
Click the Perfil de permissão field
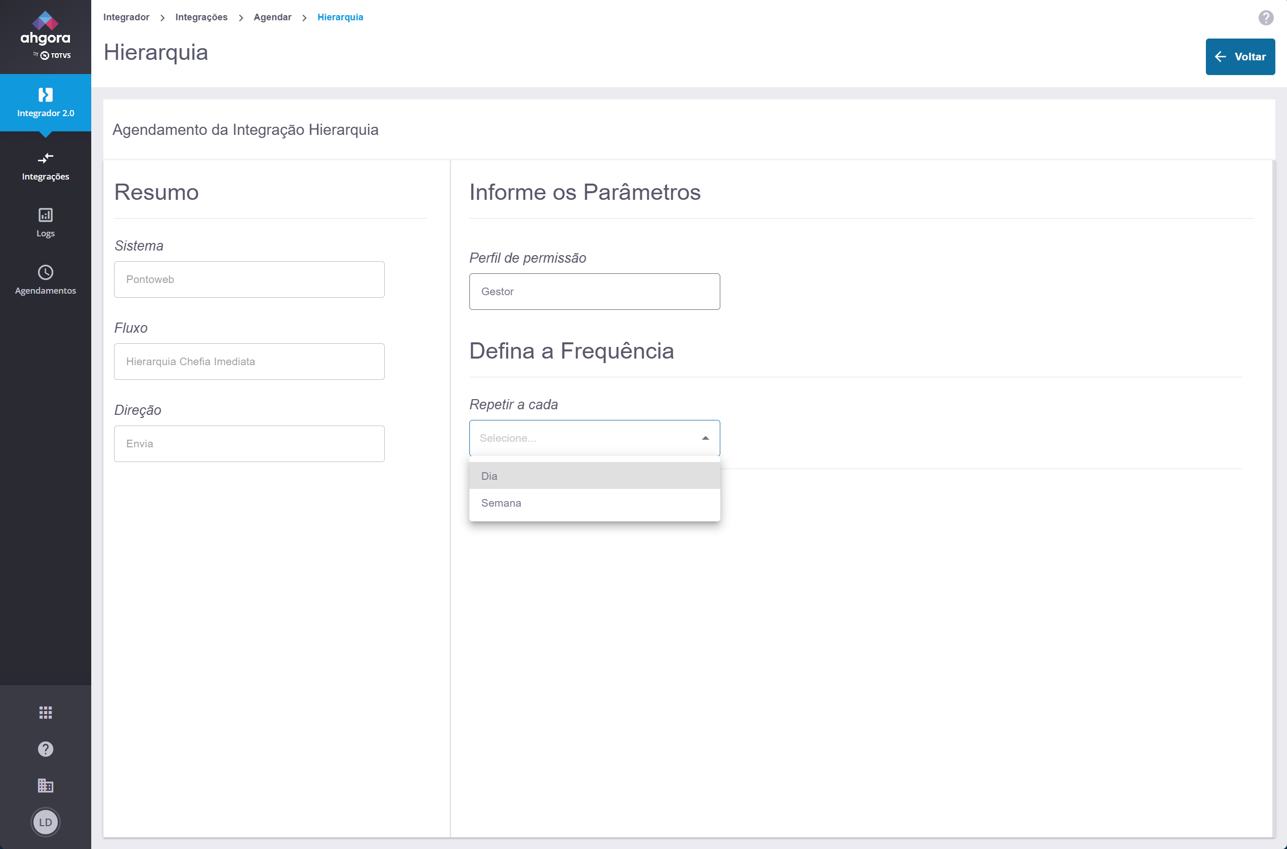point(594,291)
